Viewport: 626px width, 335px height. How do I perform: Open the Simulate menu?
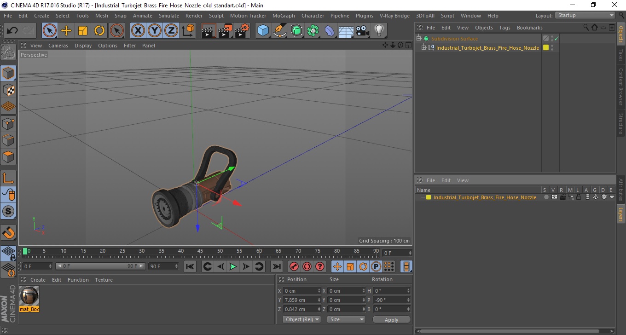[168, 16]
